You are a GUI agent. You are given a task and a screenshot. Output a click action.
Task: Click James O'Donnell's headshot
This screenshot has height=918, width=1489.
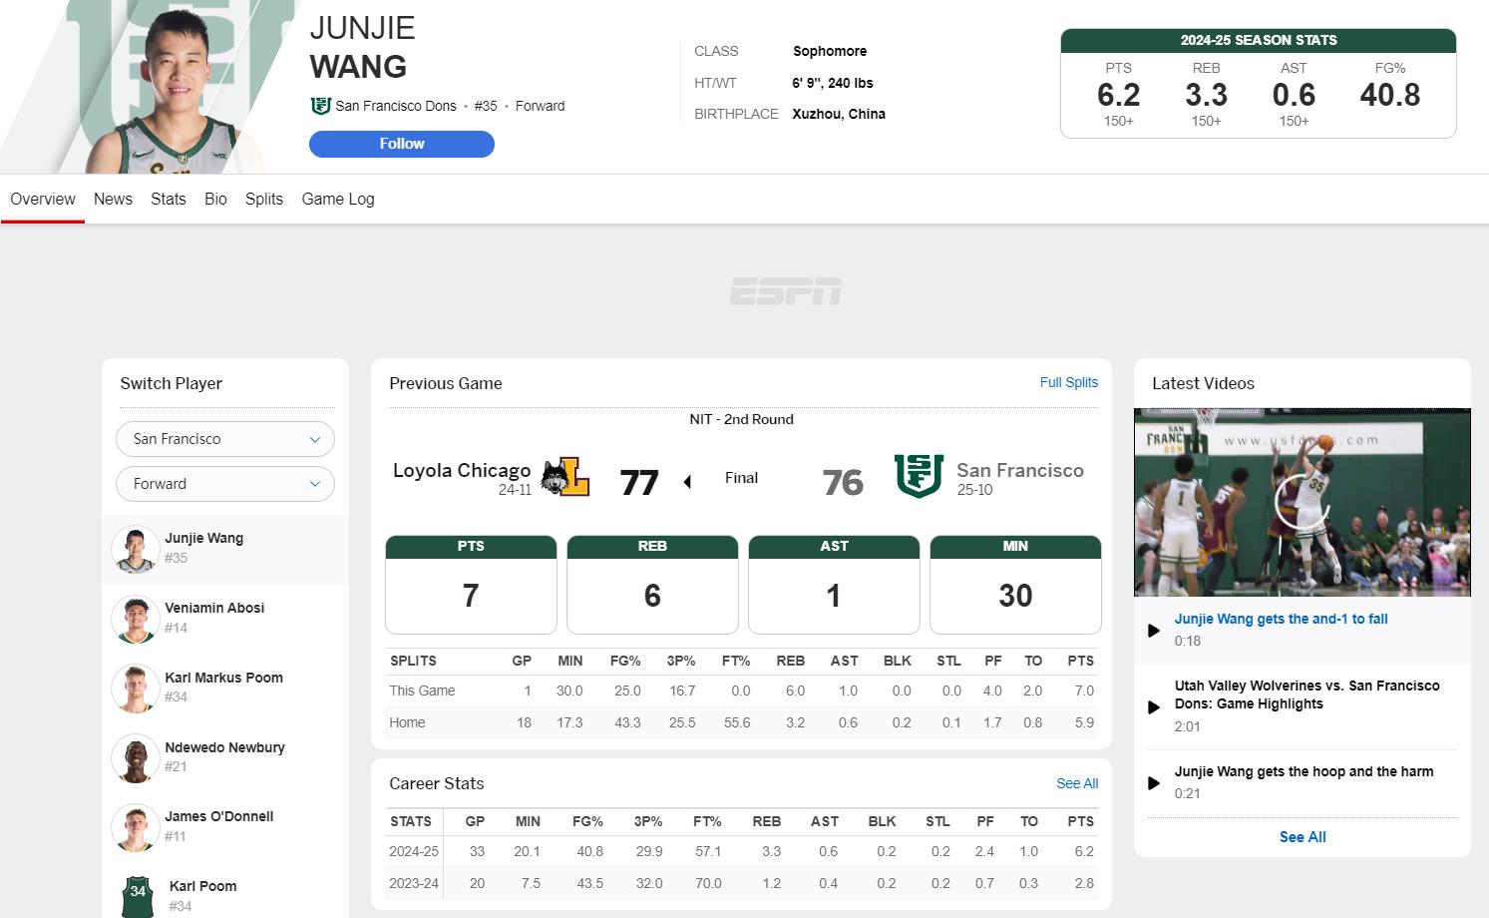tap(135, 827)
